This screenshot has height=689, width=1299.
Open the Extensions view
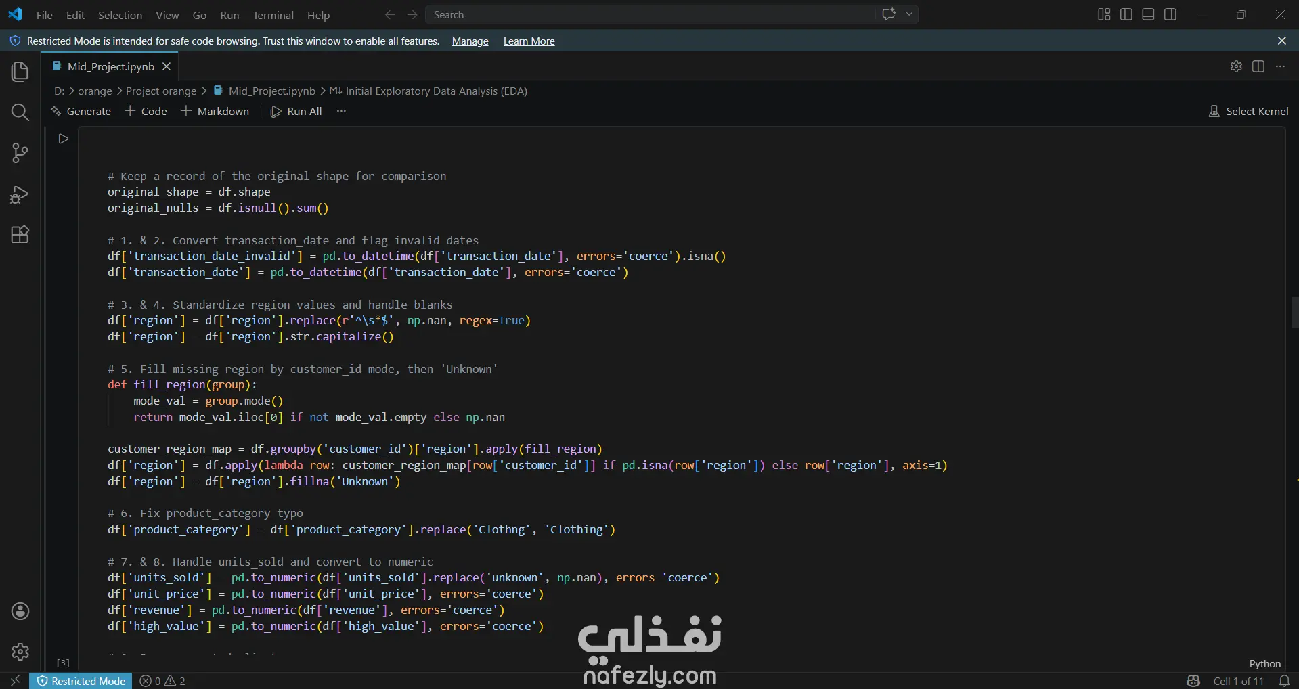pyautogui.click(x=20, y=235)
